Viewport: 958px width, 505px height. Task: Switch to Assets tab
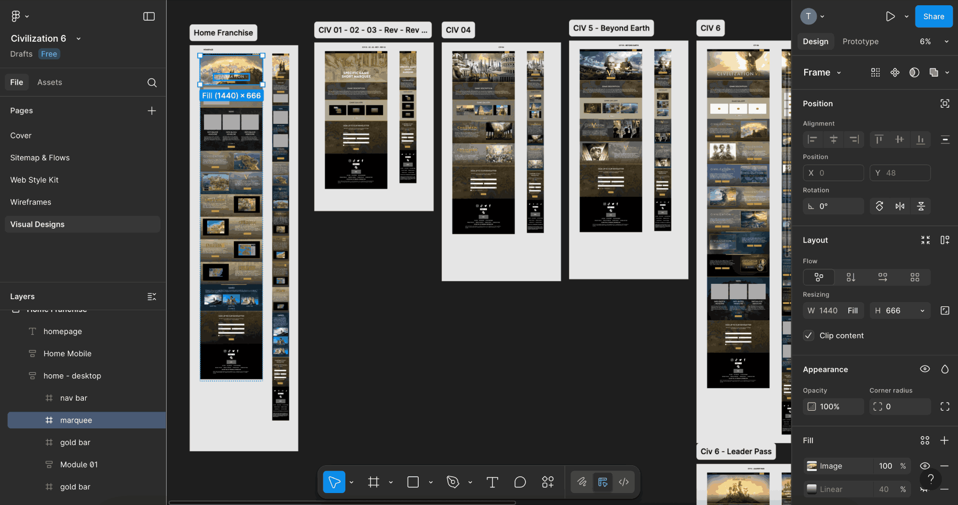tap(50, 82)
